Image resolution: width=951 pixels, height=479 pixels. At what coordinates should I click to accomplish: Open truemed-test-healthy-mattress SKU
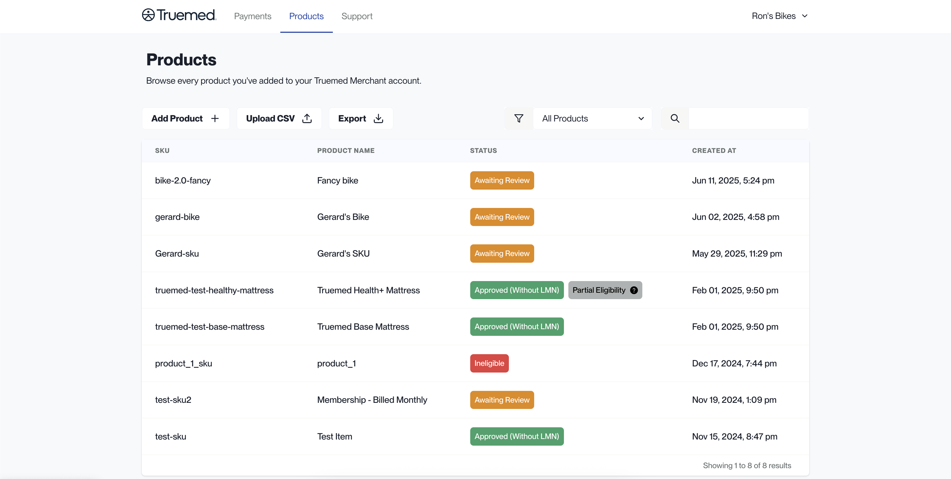[214, 290]
